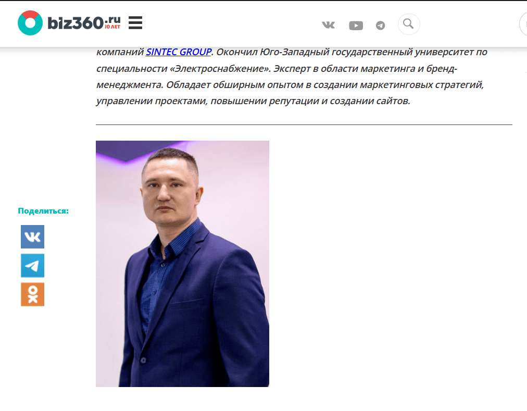Click the biz360 circular logo icon
This screenshot has height=411, width=527.
[x=30, y=23]
